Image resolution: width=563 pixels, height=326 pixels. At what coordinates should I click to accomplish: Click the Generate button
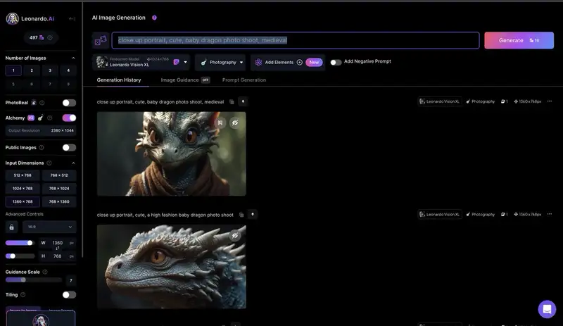519,40
